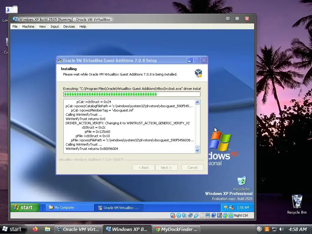Open the host desktop Recycle Bin

point(297,204)
